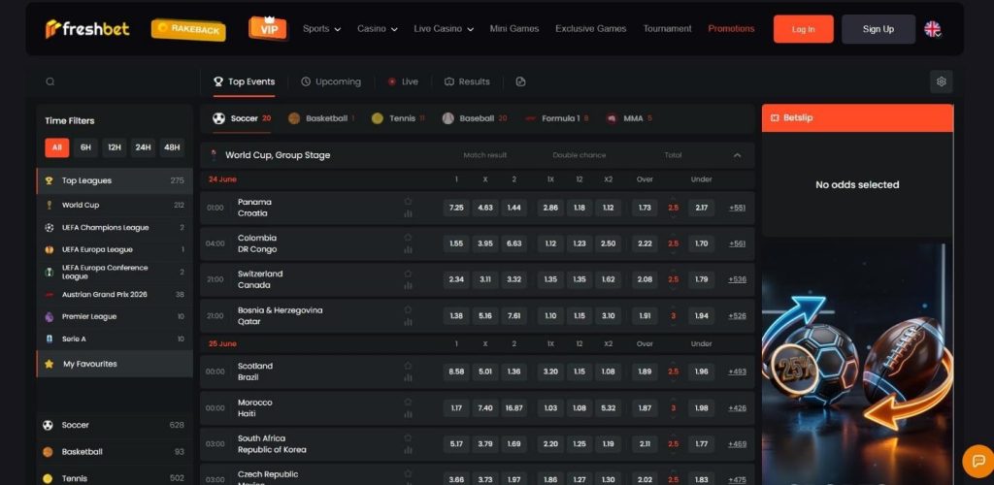Screen dimensions: 994x485
Task: Pick odds 7.25 for Panama win
Action: tap(456, 208)
